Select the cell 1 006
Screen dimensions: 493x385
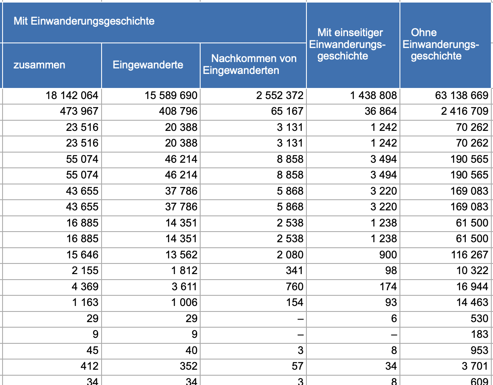point(151,303)
